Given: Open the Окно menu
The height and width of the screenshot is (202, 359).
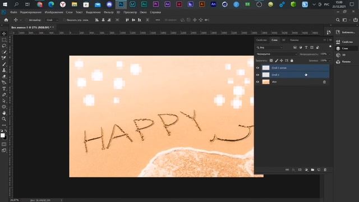Looking at the screenshot, I should (x=143, y=12).
